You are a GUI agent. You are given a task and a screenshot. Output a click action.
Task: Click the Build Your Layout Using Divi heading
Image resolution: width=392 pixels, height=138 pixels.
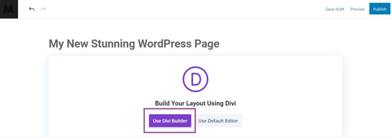[x=195, y=103]
